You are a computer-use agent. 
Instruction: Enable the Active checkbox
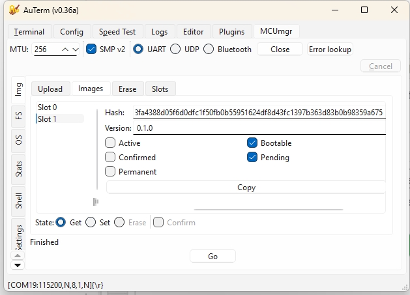(110, 143)
